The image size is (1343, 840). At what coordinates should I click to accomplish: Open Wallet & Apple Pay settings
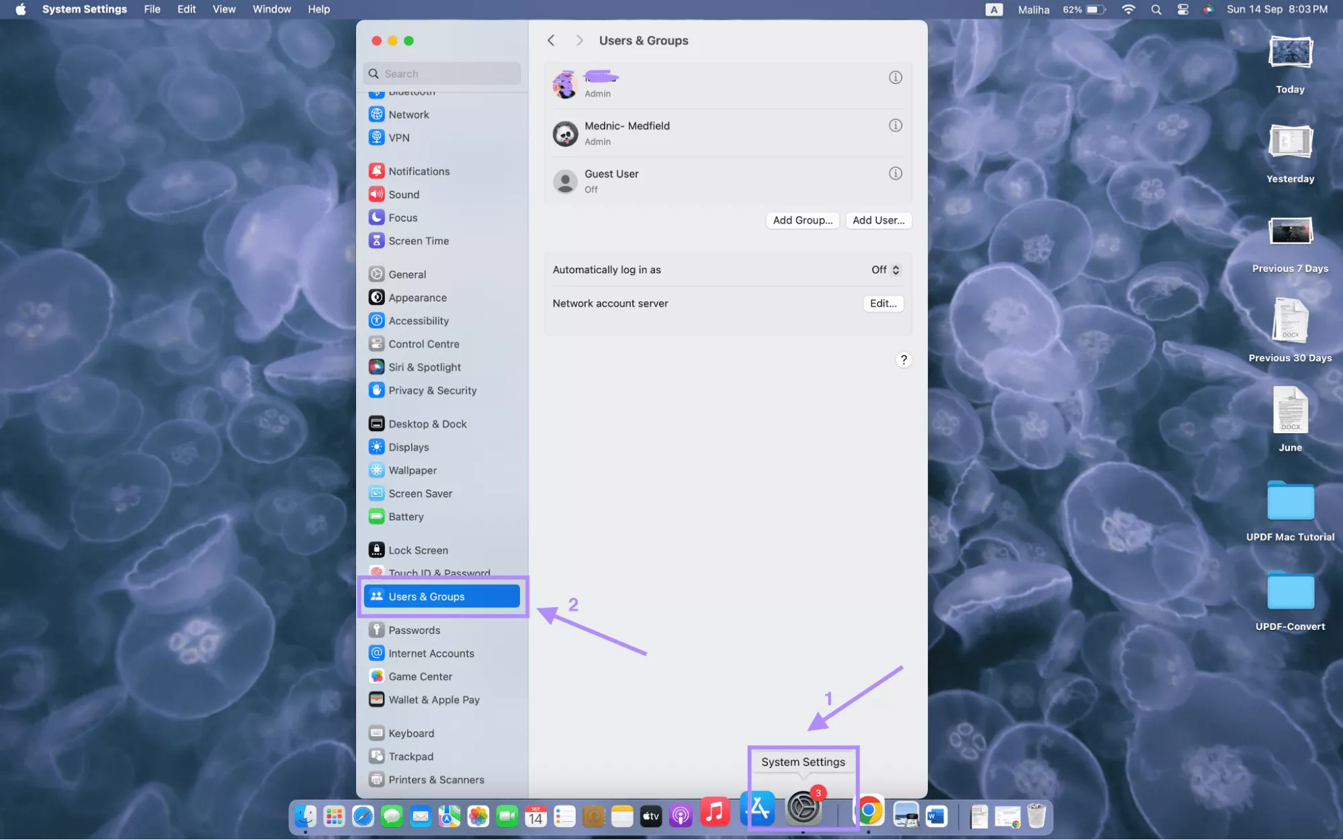tap(433, 699)
